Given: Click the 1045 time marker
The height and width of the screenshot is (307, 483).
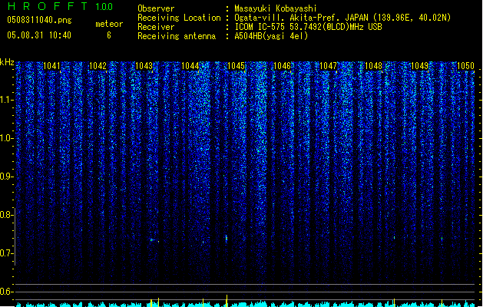Looking at the screenshot, I should 237,66.
